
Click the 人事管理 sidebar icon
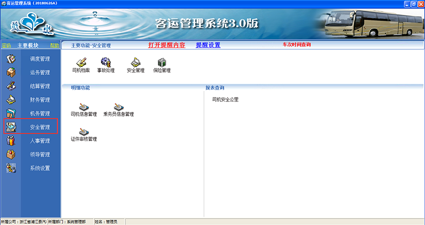(x=11, y=141)
